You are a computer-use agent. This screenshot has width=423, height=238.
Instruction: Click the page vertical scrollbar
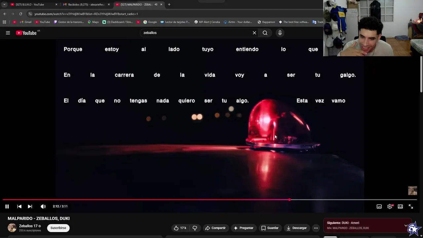[421, 74]
